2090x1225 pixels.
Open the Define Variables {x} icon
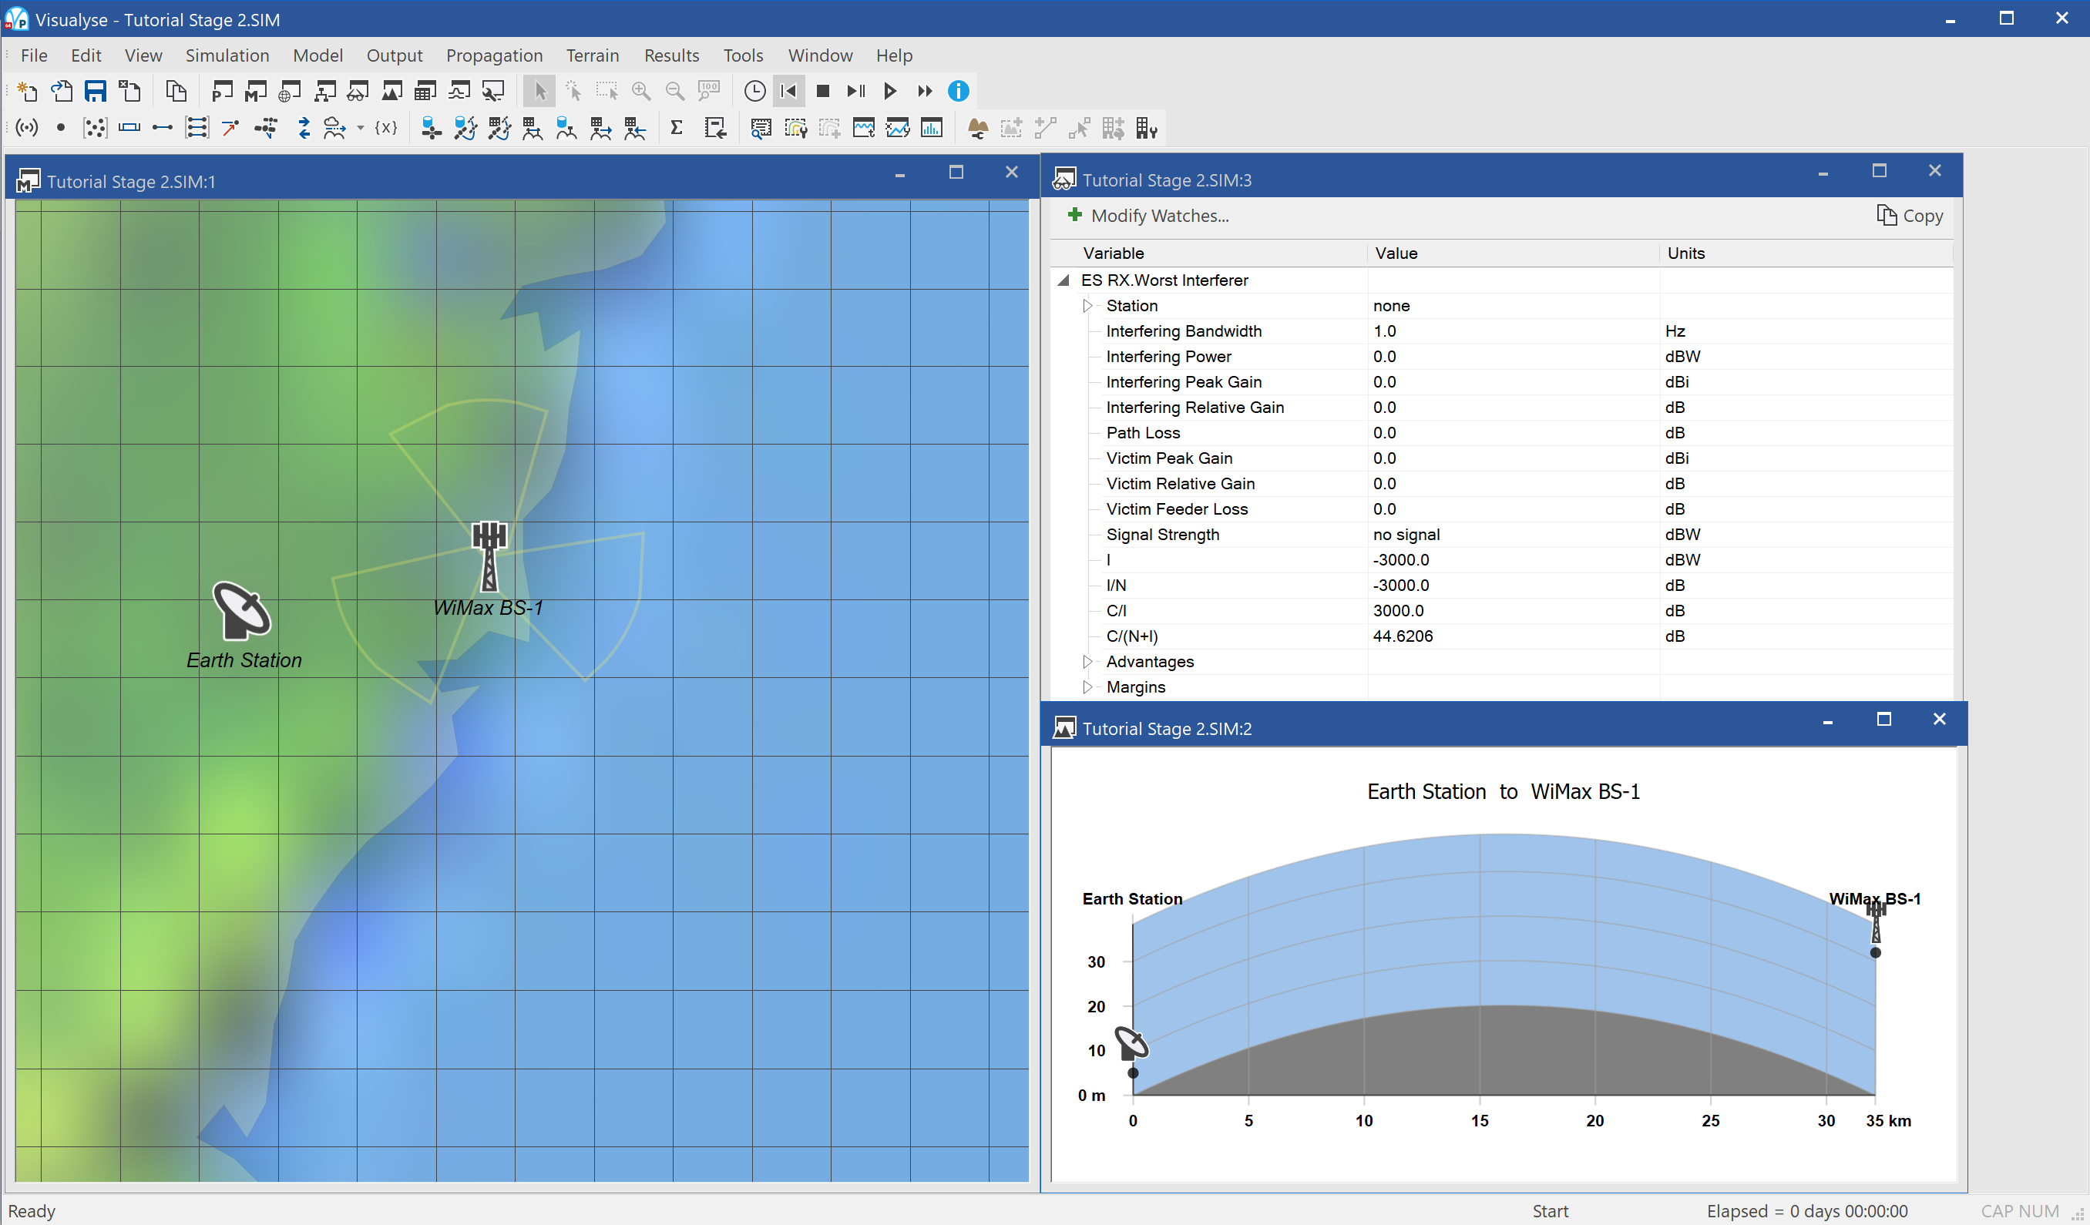coord(387,128)
